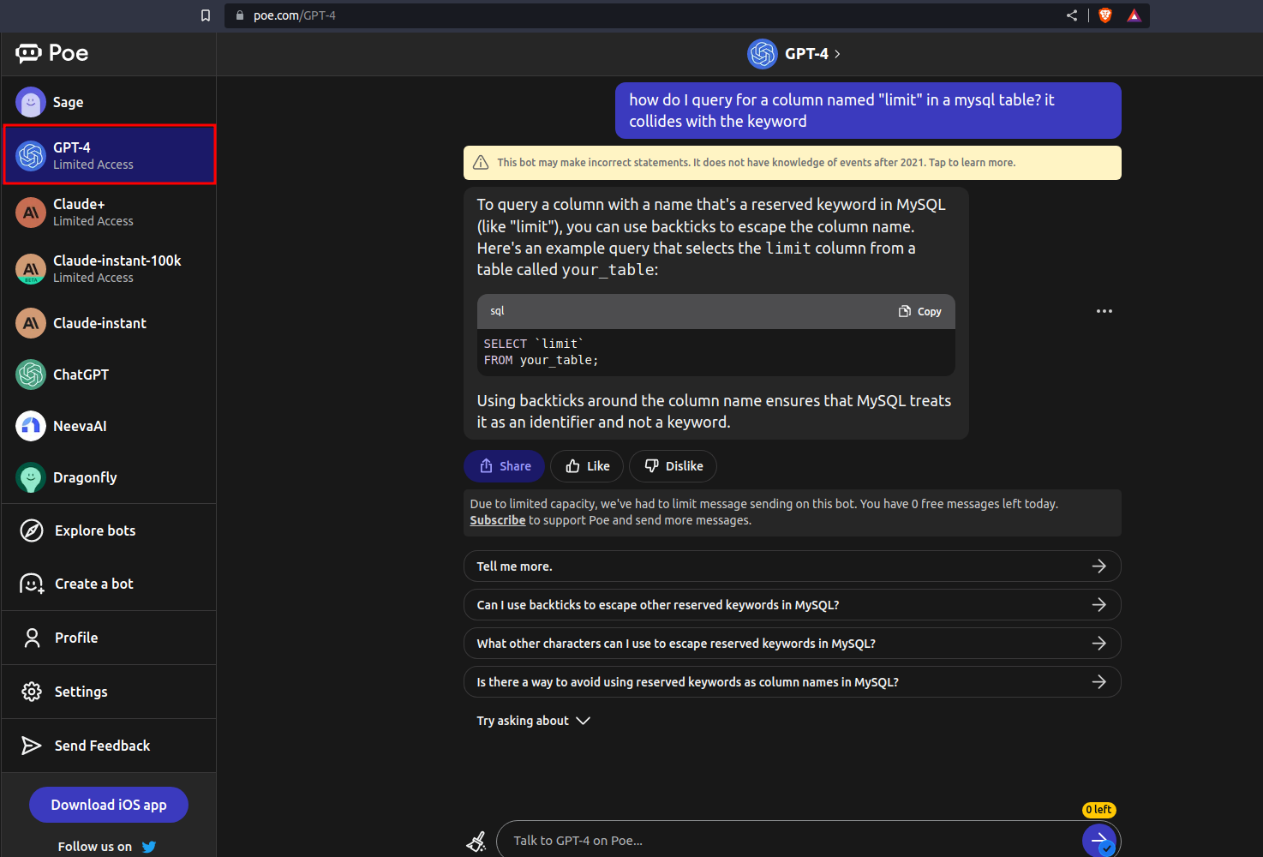Screen dimensions: 1263x857
Task: Click the 'sql' language label in code block
Action: 497,311
